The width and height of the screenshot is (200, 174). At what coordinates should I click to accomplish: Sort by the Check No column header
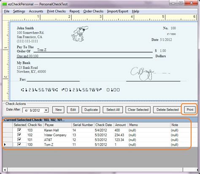(35, 125)
